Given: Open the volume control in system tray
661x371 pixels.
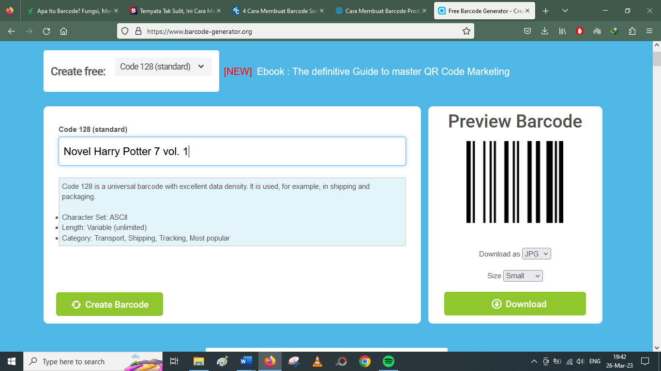Looking at the screenshot, I should pos(581,361).
